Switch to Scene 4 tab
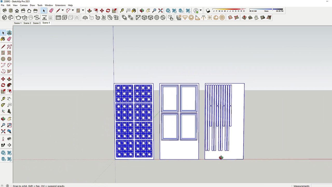The height and width of the screenshot is (187, 332). click(x=46, y=23)
